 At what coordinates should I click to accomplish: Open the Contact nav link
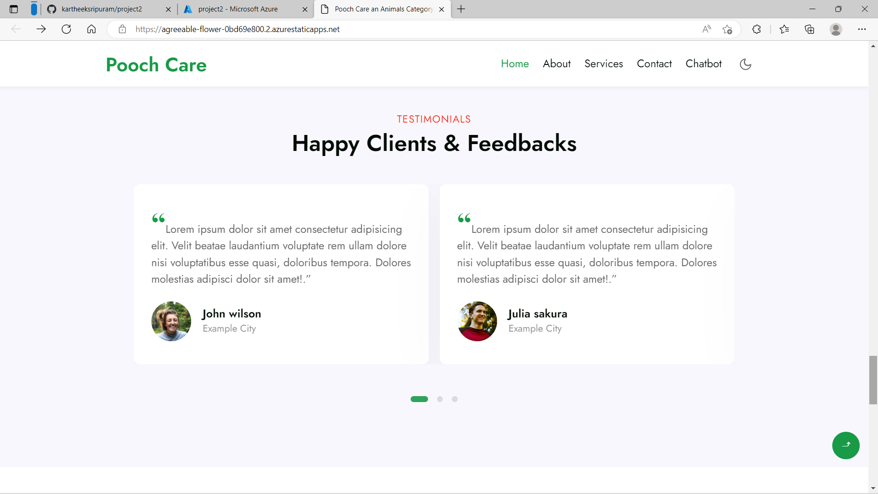(x=654, y=64)
